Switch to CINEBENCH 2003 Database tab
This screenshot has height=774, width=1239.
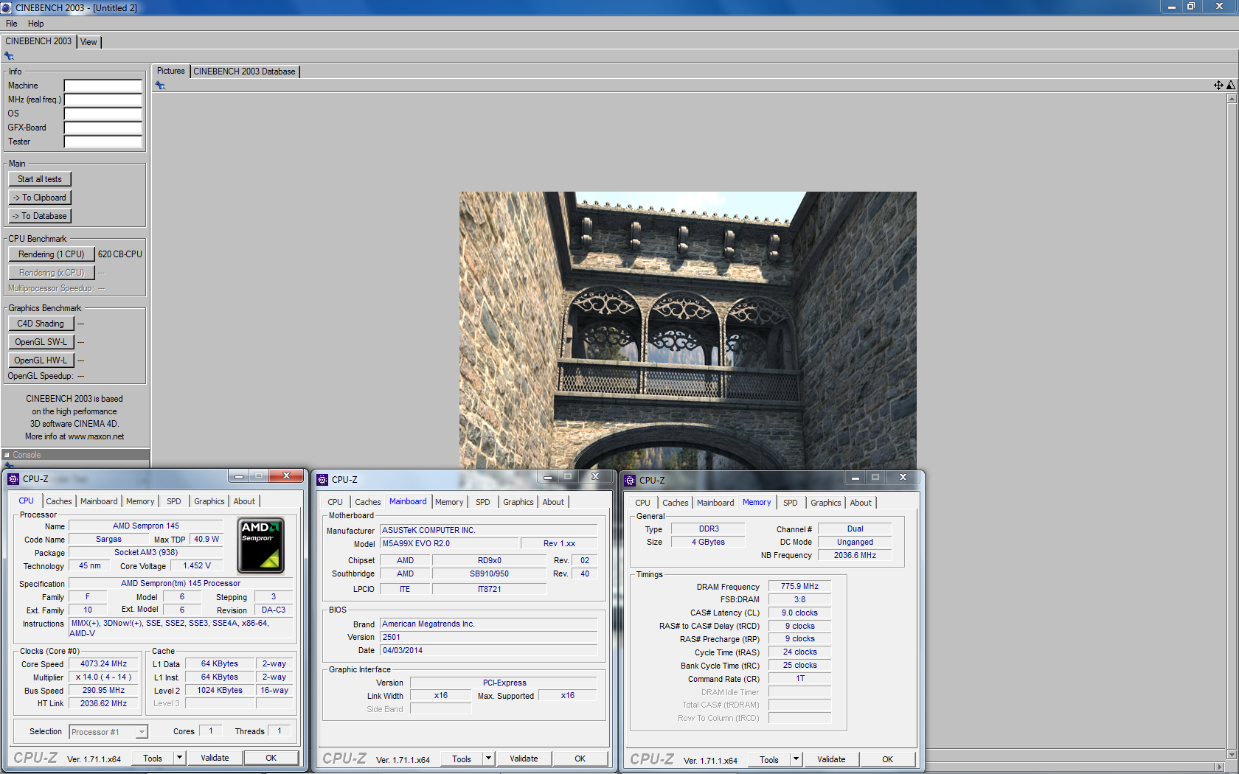click(x=244, y=72)
